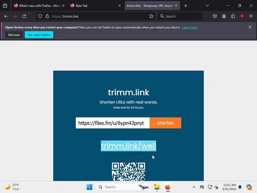This screenshot has width=257, height=193.
Task: Open the Copilot preview icon
Action: [249, 187]
